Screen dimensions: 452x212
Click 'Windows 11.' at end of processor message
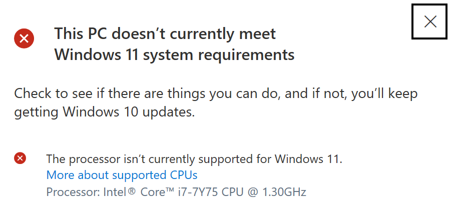308,158
